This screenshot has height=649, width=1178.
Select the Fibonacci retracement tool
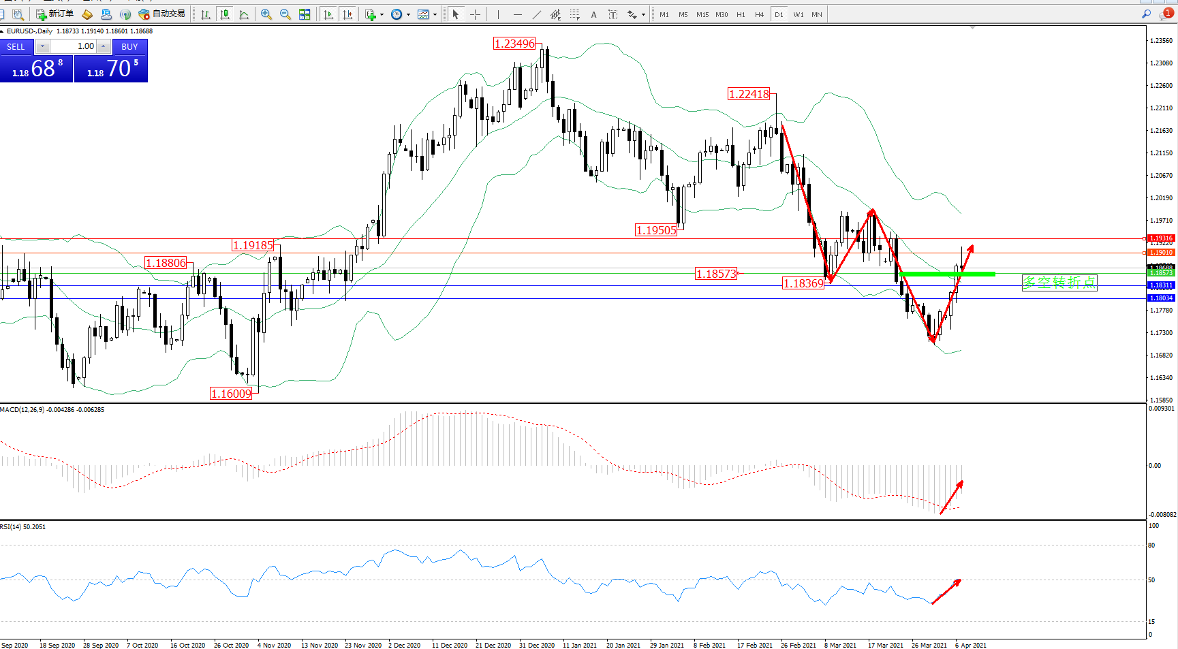pyautogui.click(x=574, y=14)
